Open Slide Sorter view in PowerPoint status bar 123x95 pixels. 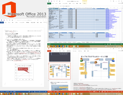coord(102,92)
